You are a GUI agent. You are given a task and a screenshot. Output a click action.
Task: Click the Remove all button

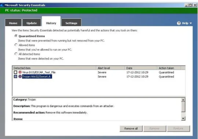131,128
